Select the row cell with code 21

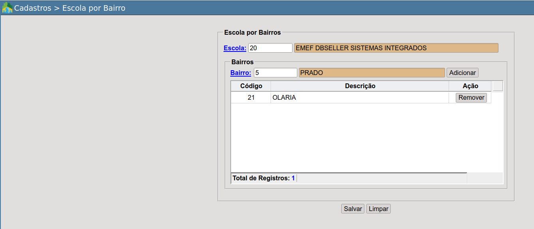pyautogui.click(x=251, y=98)
